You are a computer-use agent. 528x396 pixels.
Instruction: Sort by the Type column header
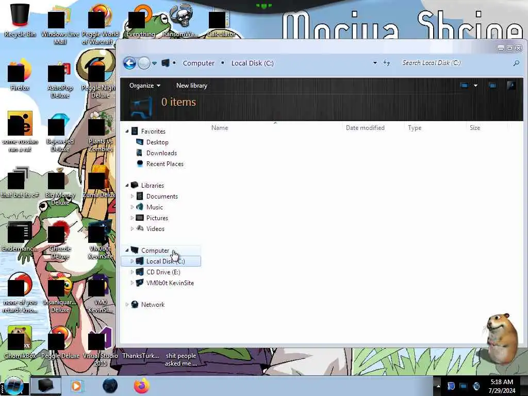(415, 128)
